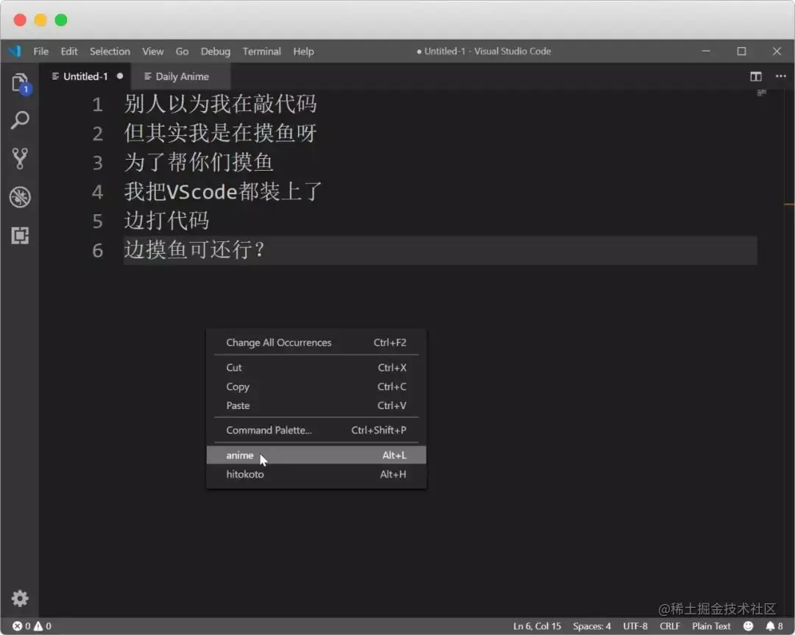Open the Go menu

(x=182, y=52)
